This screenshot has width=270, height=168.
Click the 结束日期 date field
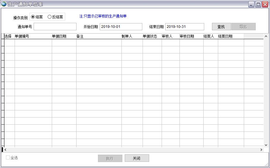click(x=185, y=27)
